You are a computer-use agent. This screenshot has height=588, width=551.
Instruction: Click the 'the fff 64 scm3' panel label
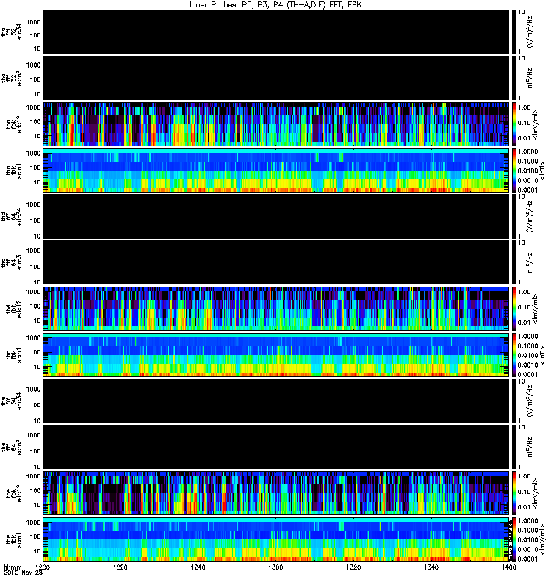[12, 447]
